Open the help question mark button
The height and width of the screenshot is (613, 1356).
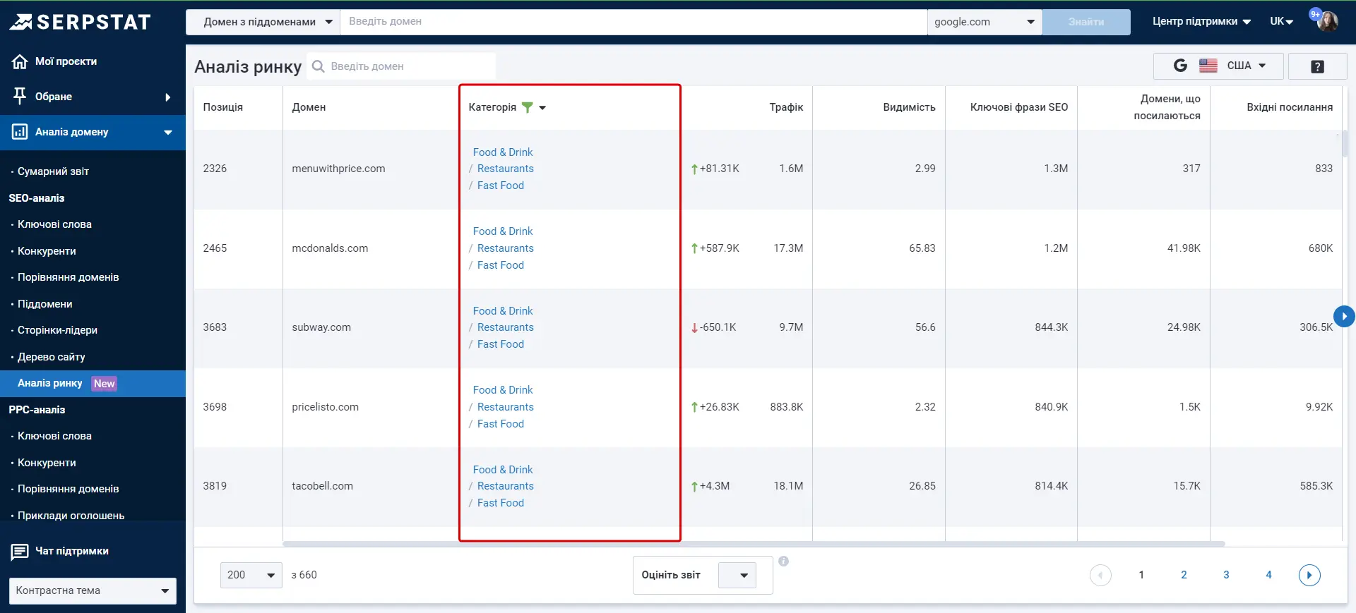pos(1317,66)
